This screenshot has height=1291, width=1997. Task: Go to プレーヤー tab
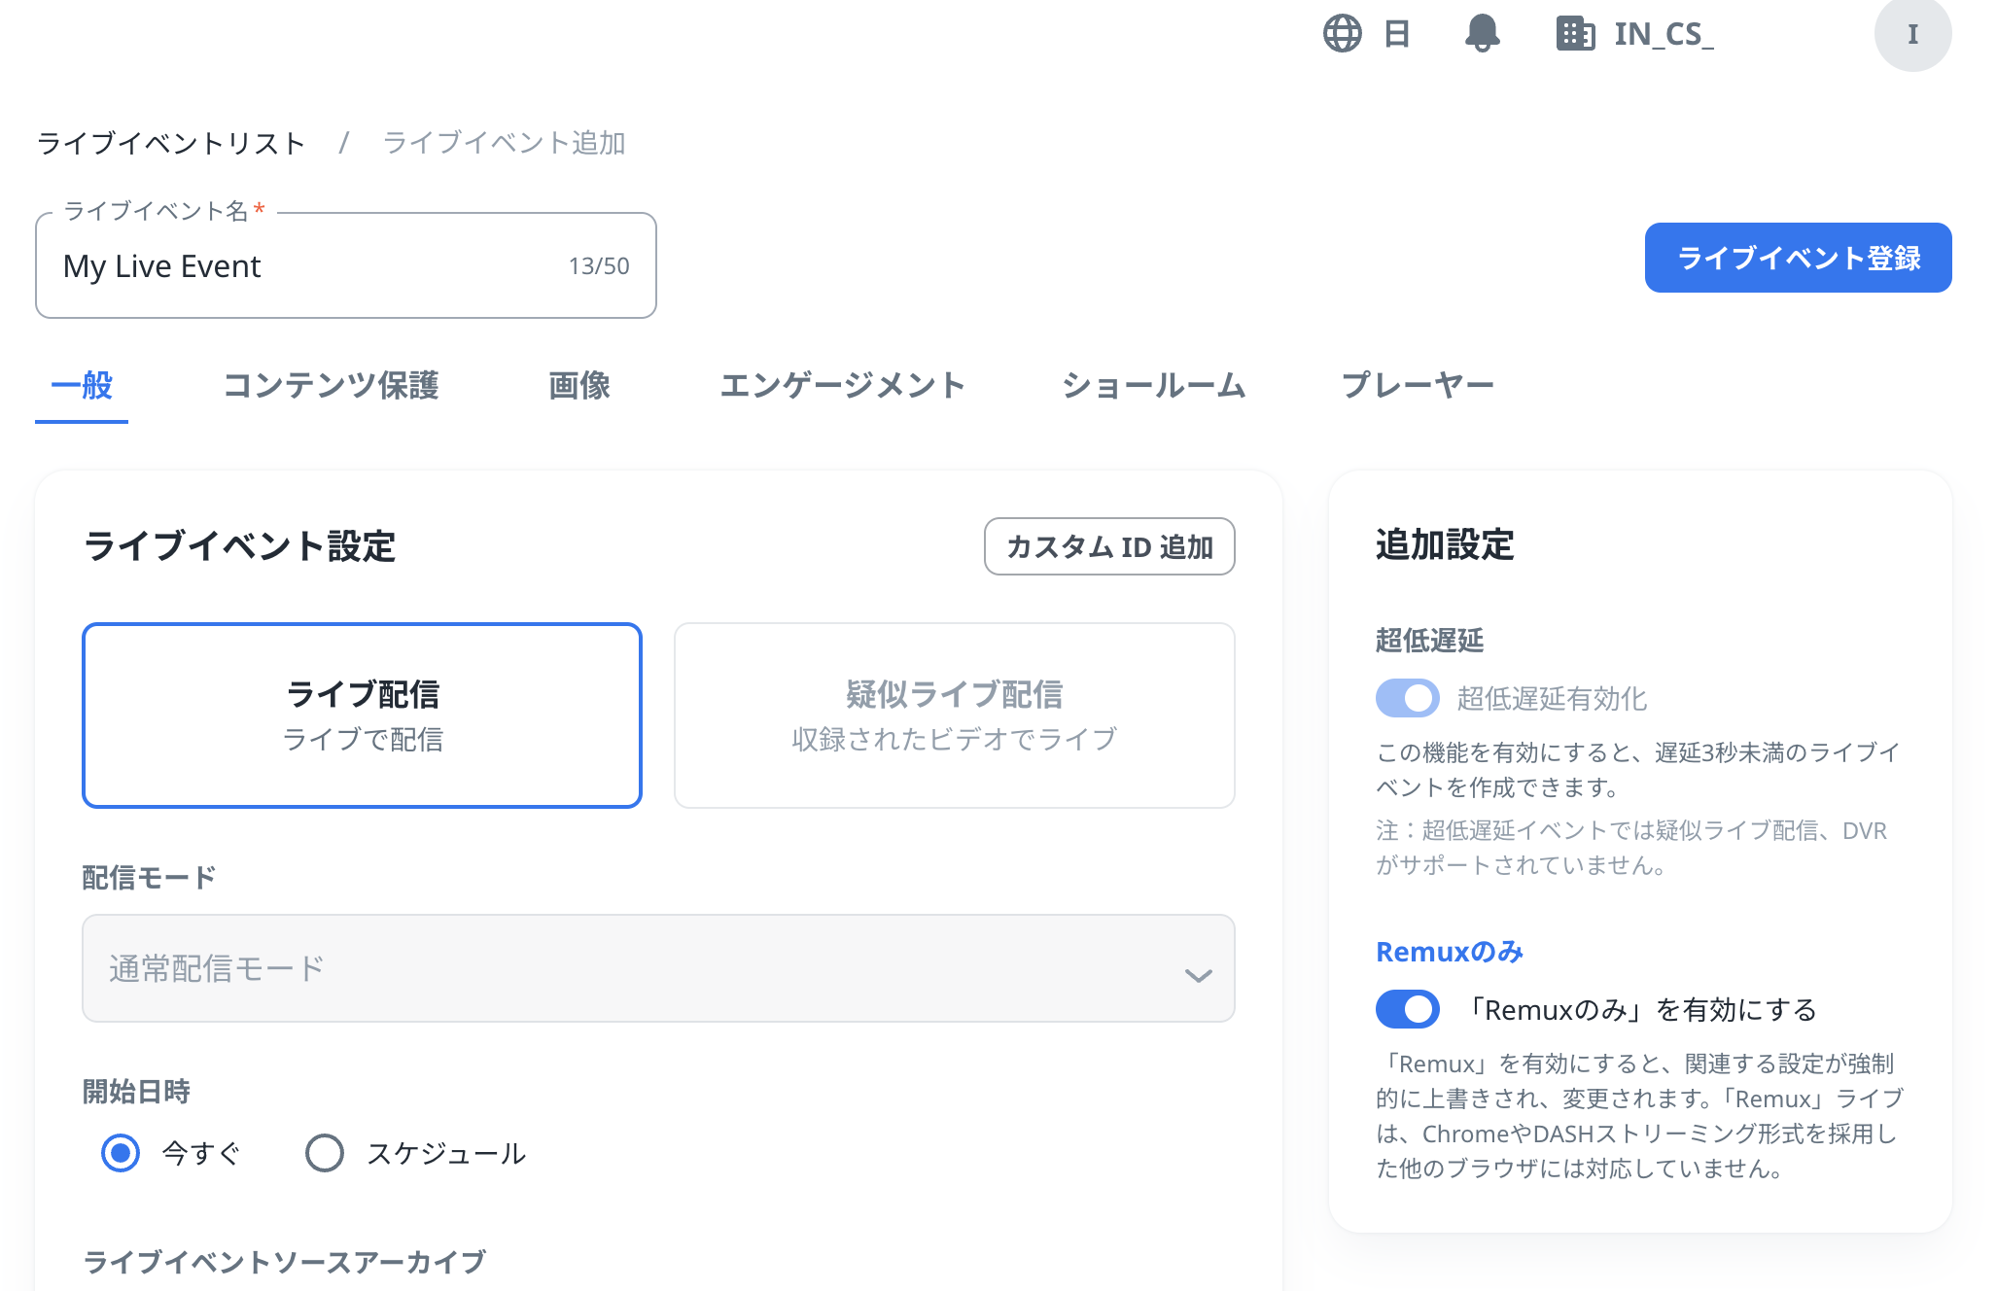pyautogui.click(x=1418, y=386)
